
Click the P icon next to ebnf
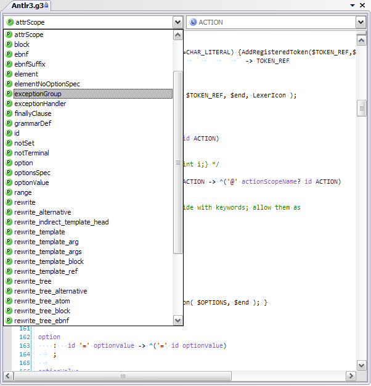9,54
